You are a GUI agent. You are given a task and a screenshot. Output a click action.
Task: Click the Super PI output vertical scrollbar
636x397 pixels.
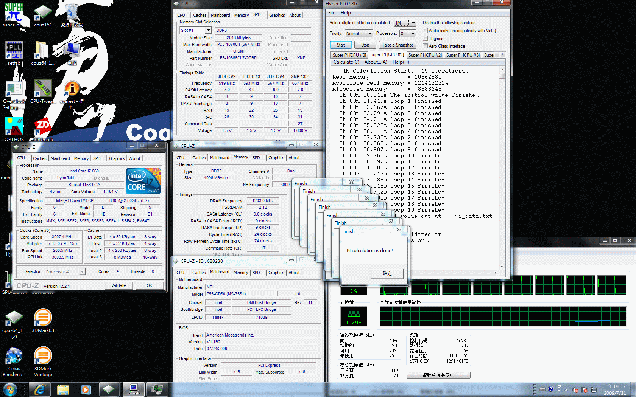(x=502, y=168)
